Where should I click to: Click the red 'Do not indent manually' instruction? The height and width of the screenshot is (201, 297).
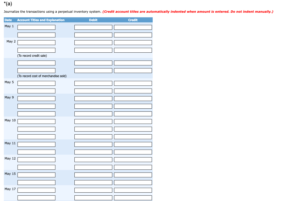(252, 11)
